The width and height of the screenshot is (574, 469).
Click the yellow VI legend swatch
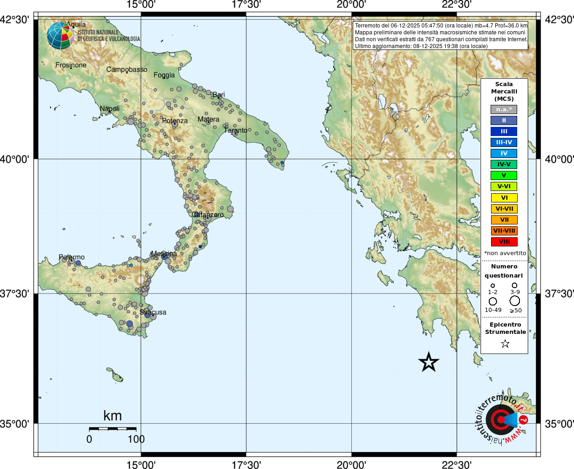(x=504, y=198)
